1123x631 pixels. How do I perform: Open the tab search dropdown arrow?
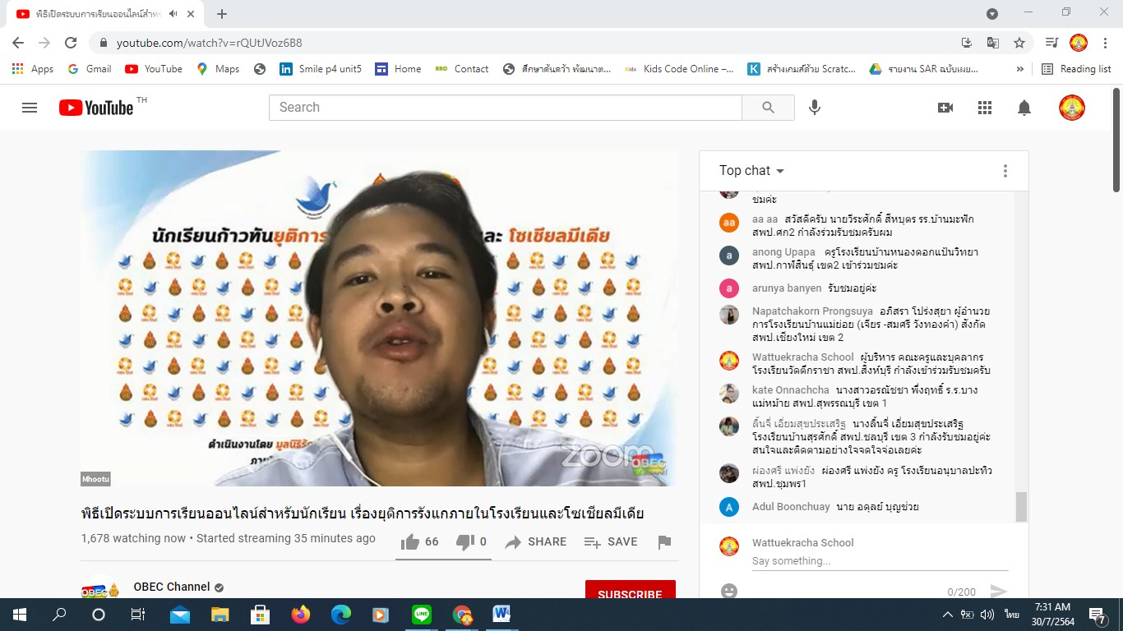point(992,14)
